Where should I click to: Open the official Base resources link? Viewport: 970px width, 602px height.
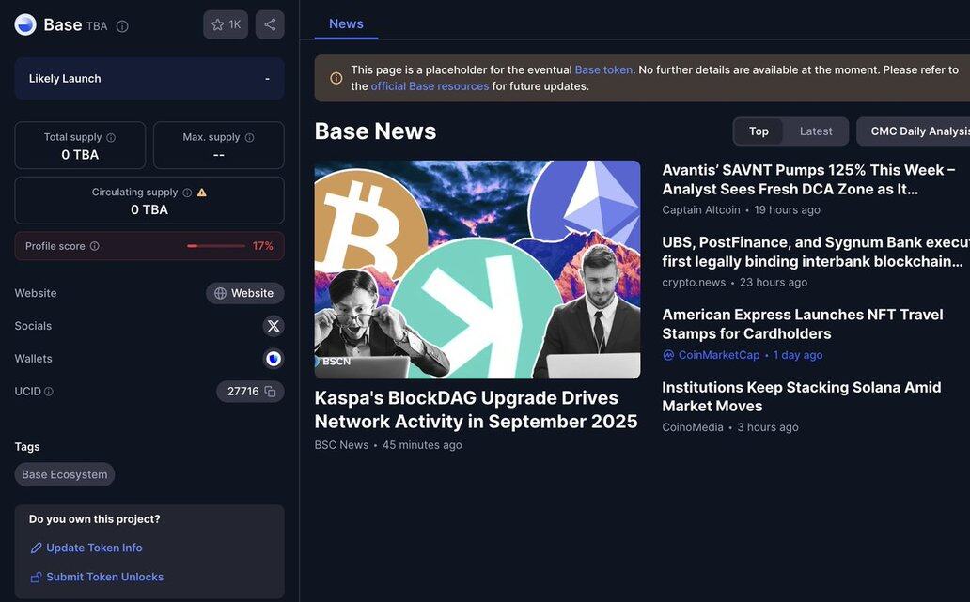(430, 85)
